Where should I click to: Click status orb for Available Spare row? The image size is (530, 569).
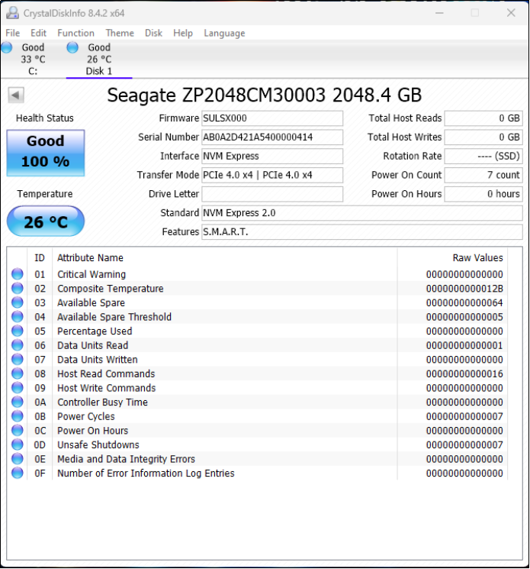pyautogui.click(x=17, y=302)
